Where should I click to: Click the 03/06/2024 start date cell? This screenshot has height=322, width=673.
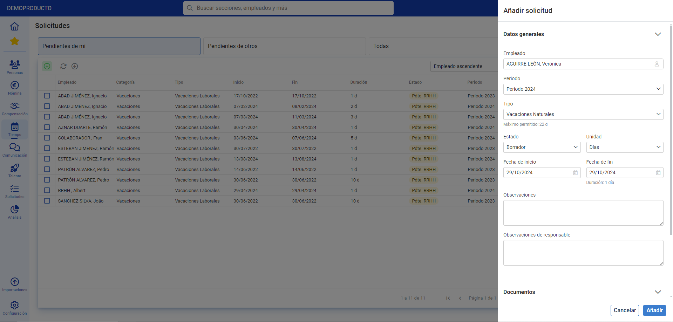[246, 138]
